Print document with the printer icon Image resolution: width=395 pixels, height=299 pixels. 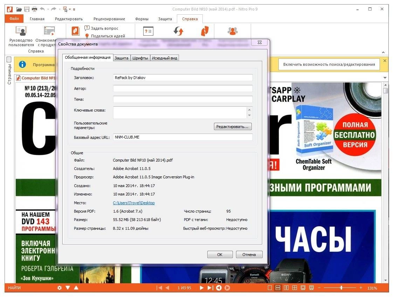[34, 9]
